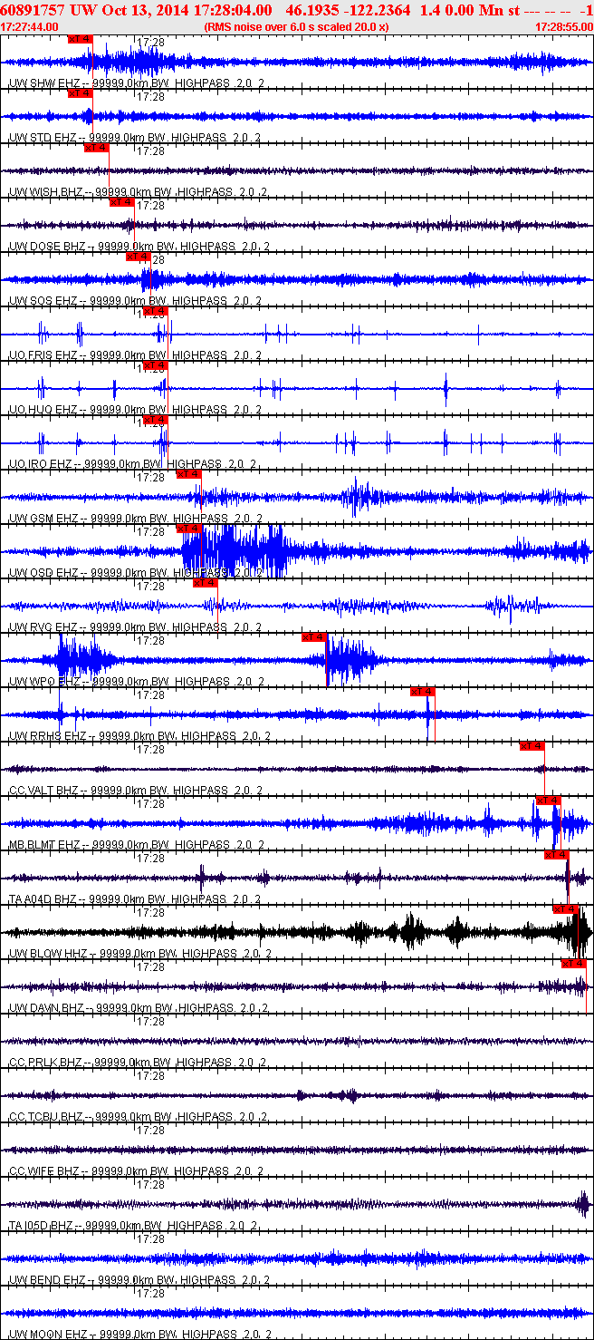Select the red pick flag on UW DAVN trace

[x=574, y=964]
